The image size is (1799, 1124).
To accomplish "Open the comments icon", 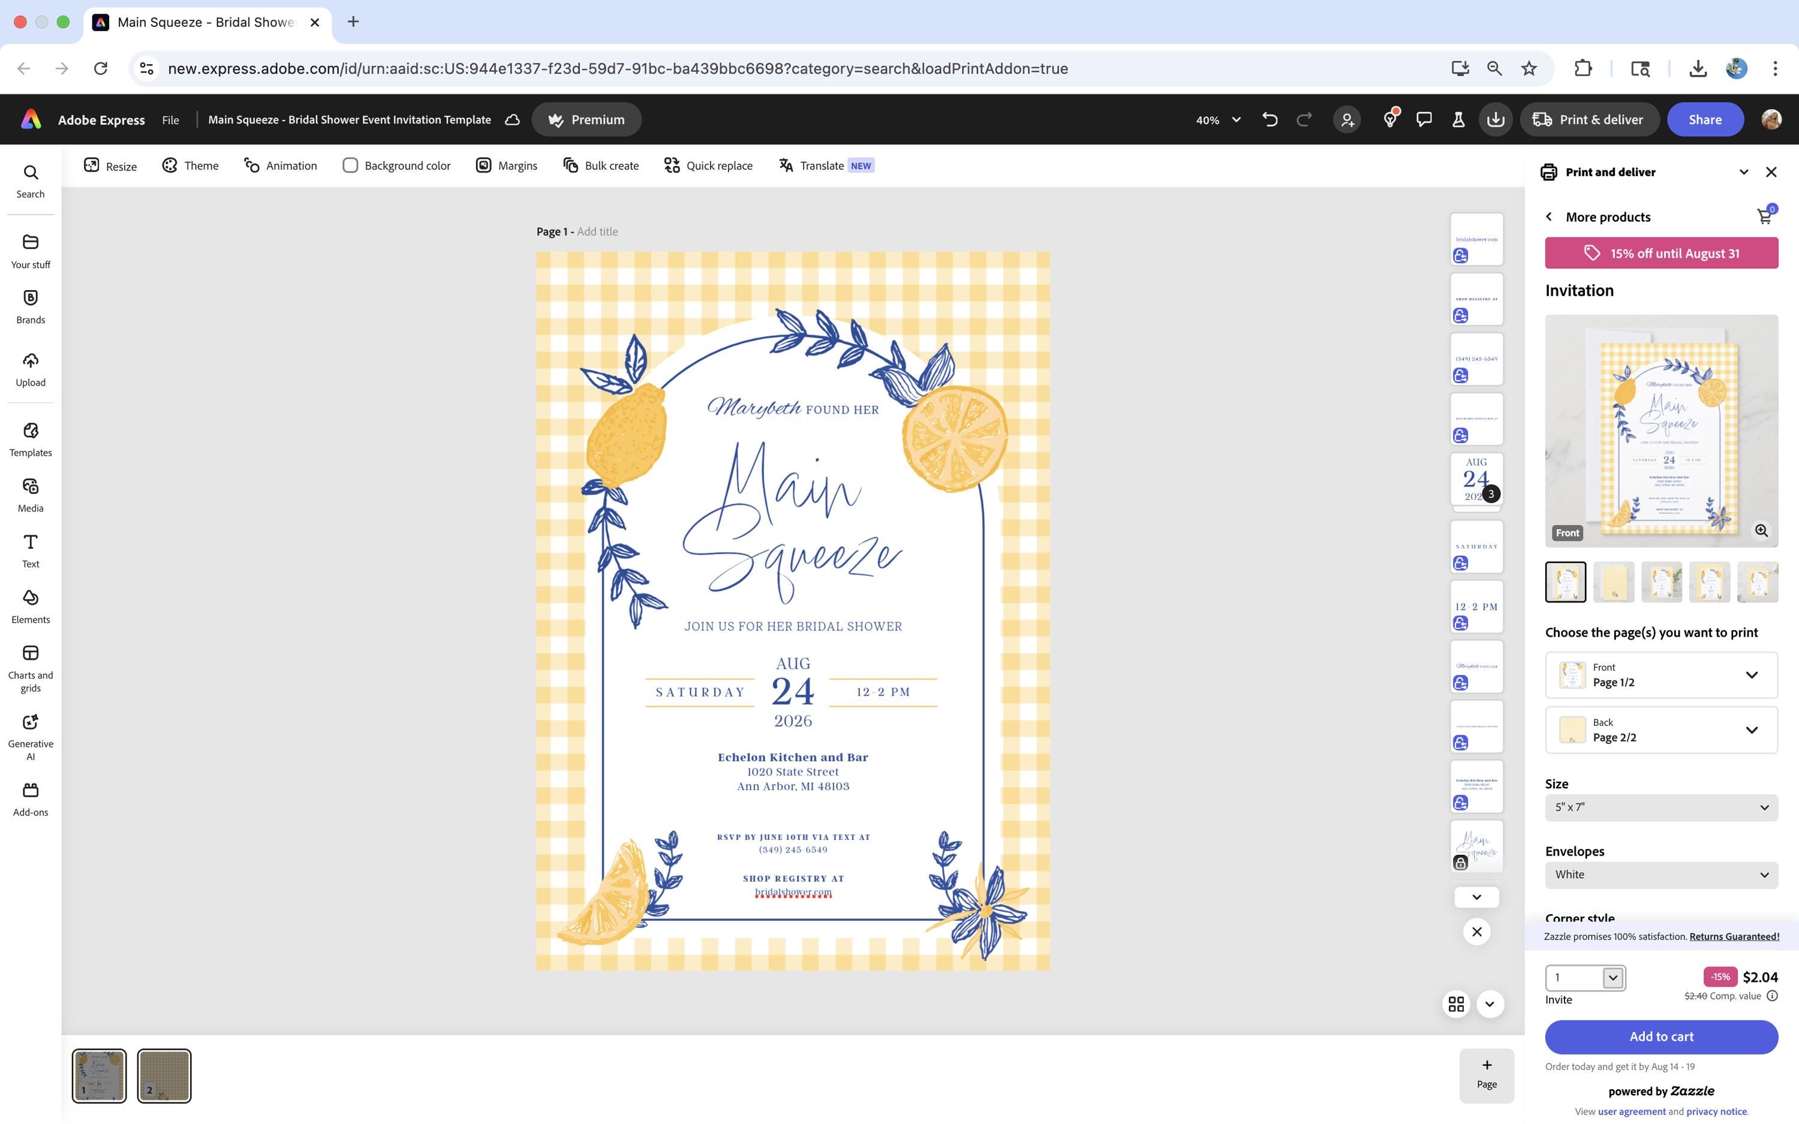I will (1424, 120).
